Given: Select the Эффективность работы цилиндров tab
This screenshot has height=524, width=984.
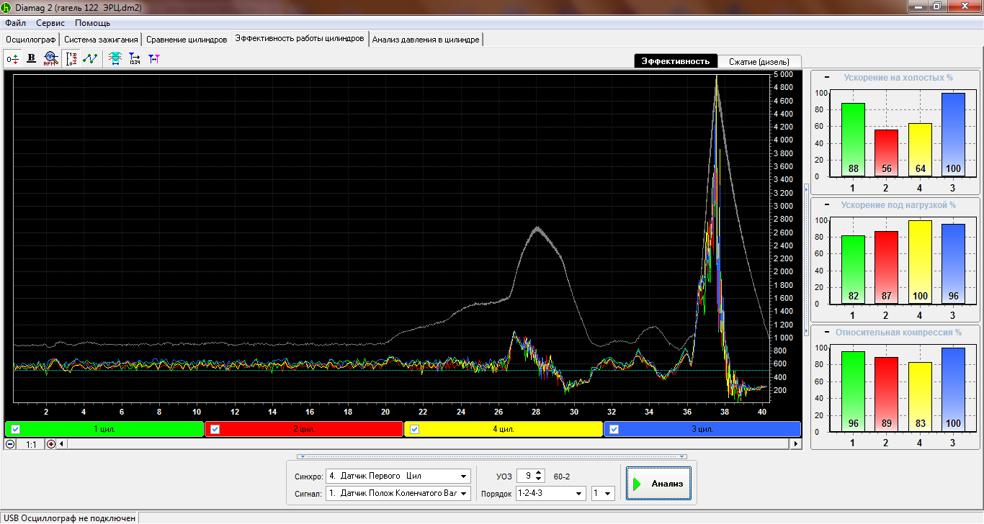Looking at the screenshot, I should [300, 39].
